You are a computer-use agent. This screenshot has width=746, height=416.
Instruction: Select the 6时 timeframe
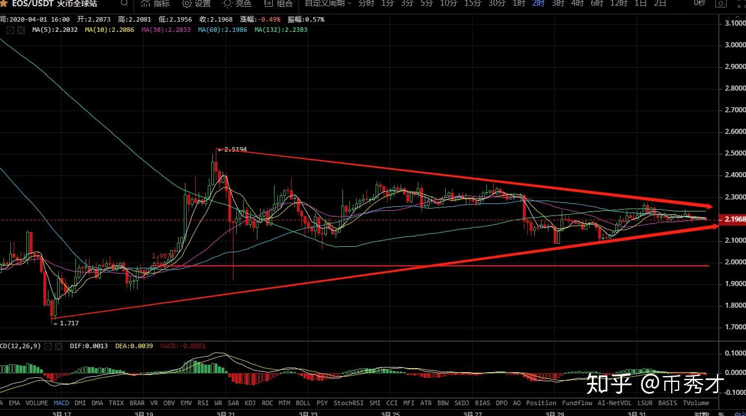597,3
